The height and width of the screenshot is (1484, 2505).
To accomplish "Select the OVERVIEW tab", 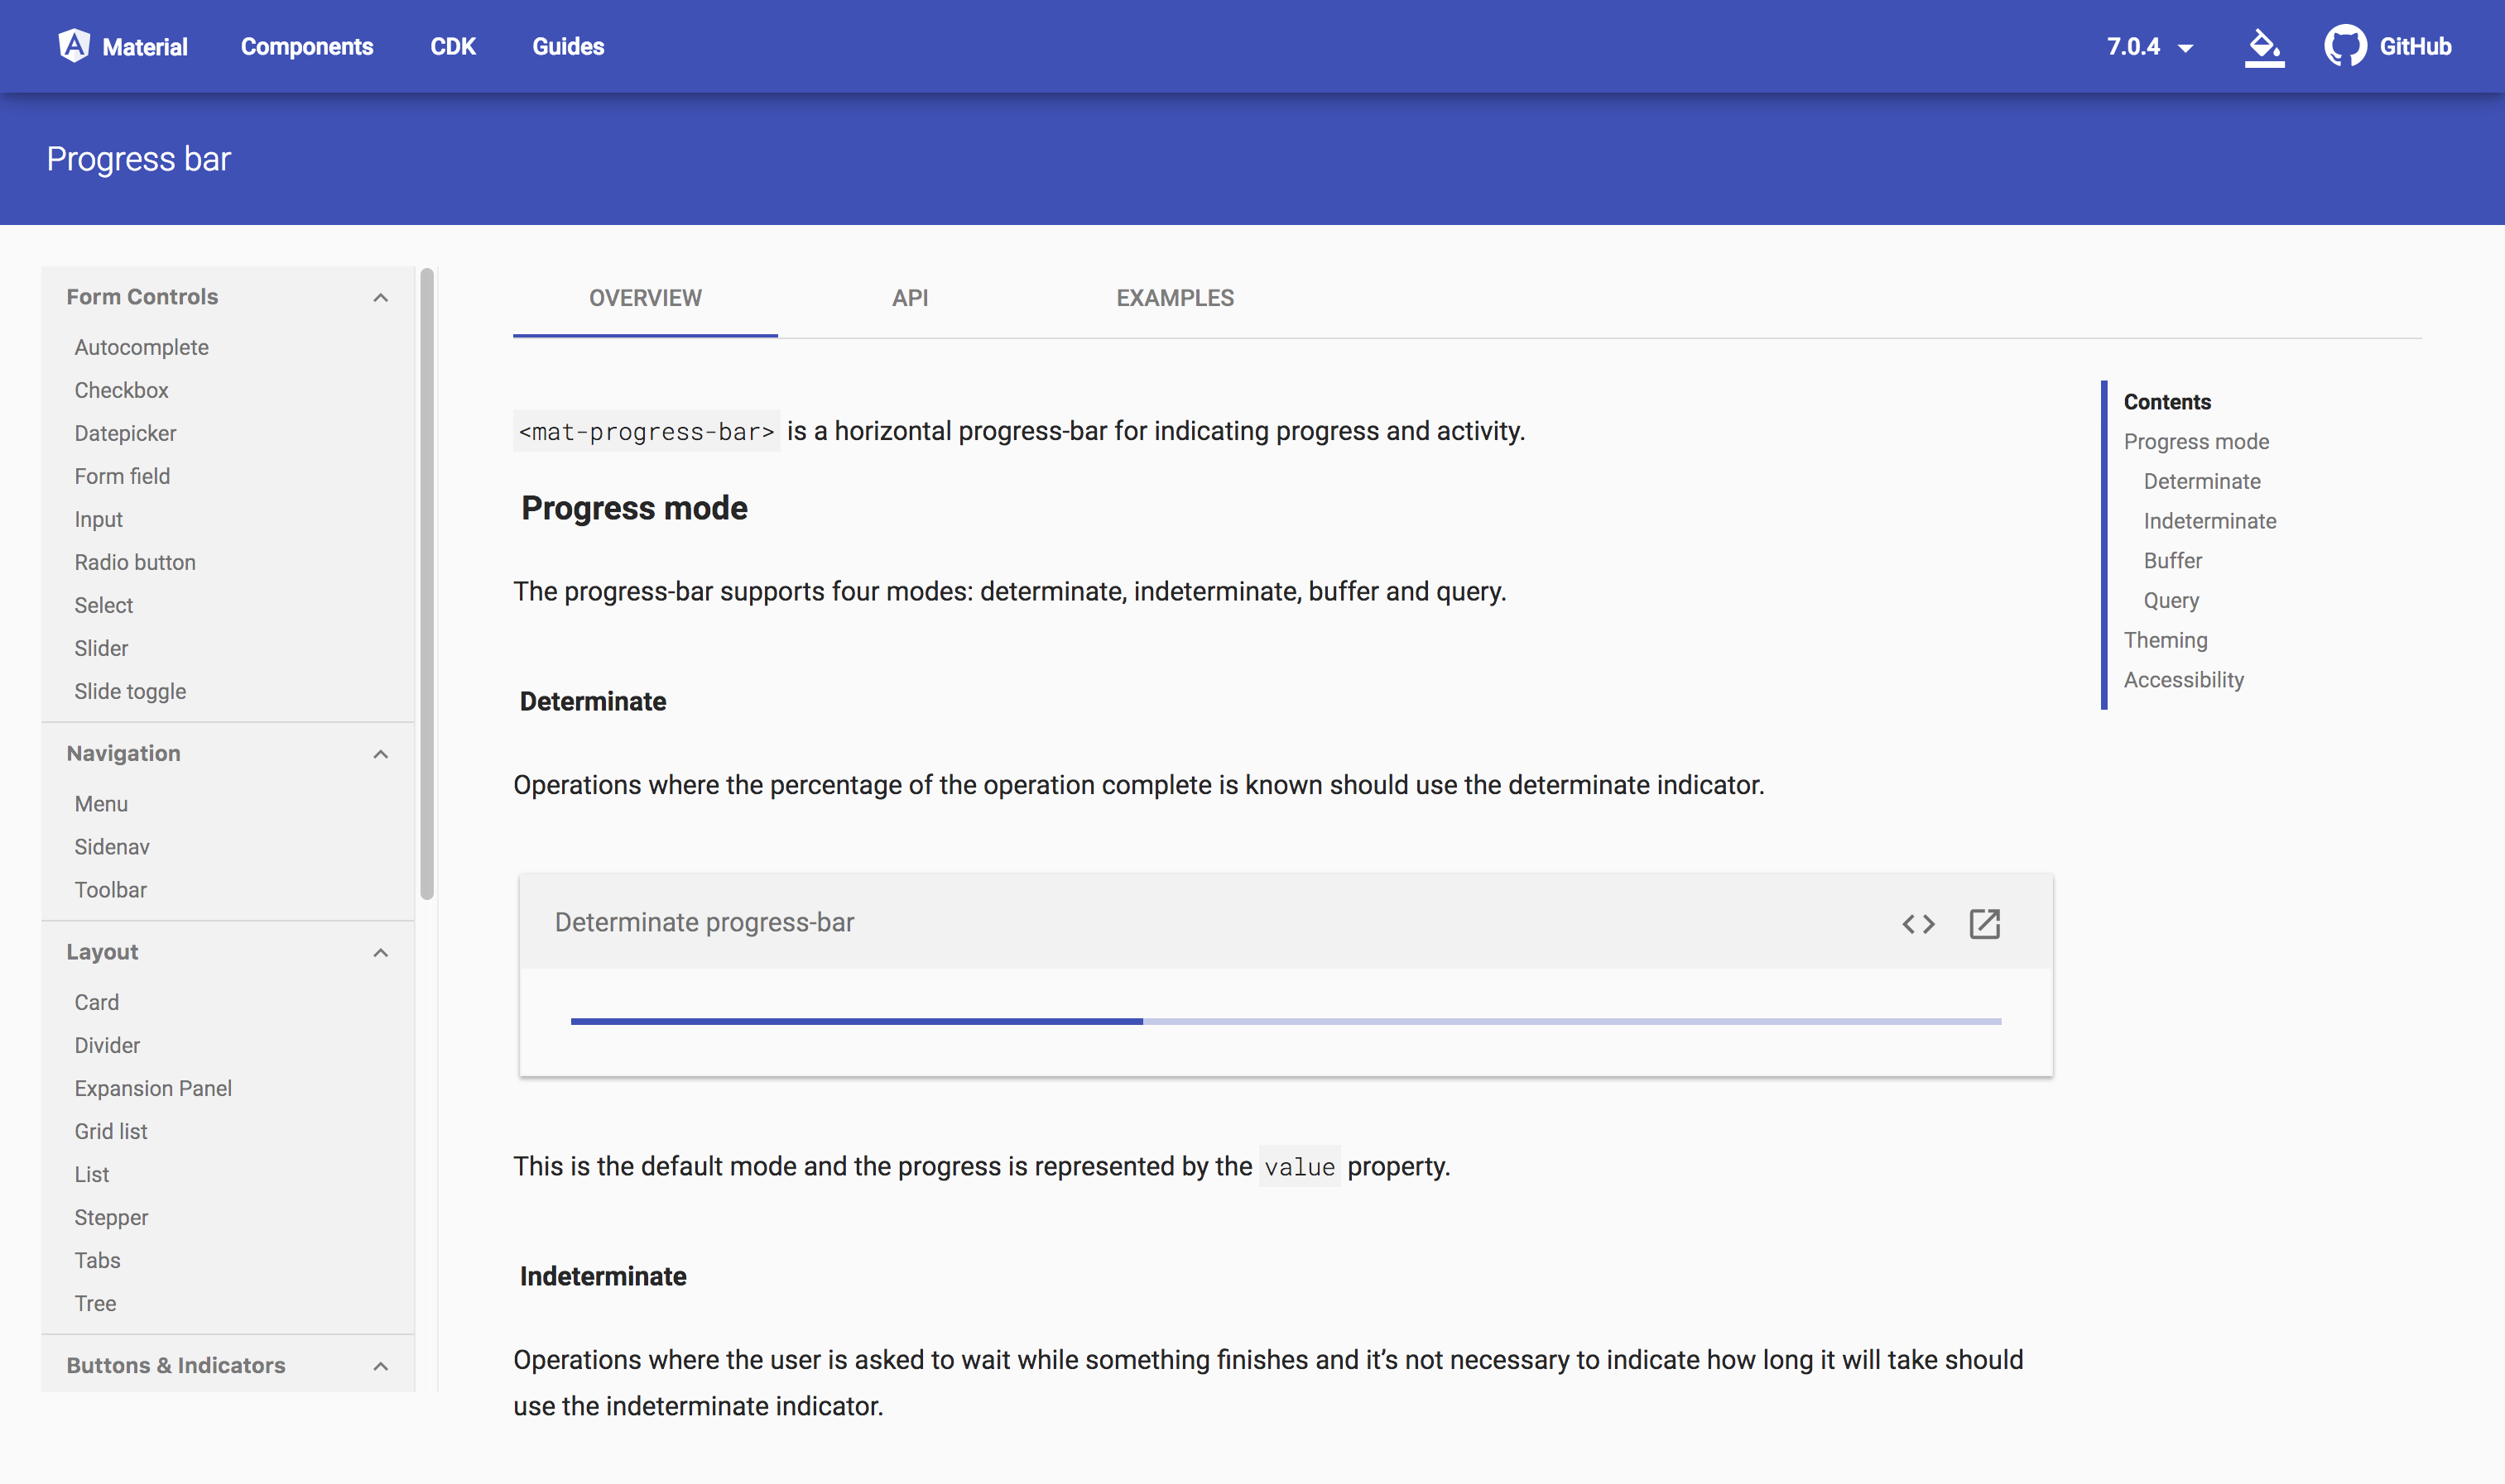I will point(645,298).
